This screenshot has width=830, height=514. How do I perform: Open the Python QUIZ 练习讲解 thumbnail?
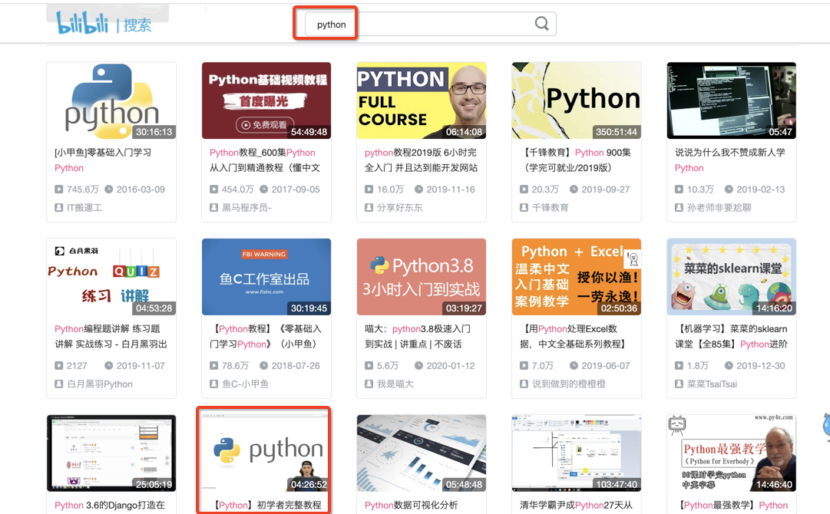(111, 277)
